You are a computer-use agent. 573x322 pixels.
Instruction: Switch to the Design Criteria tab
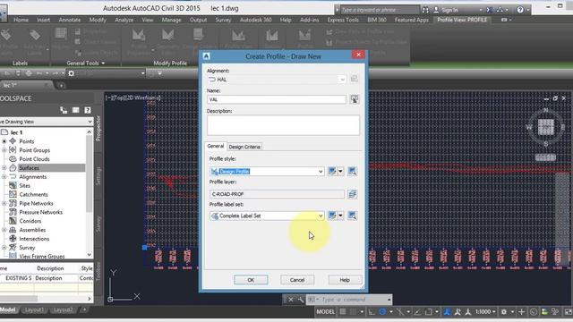244,147
